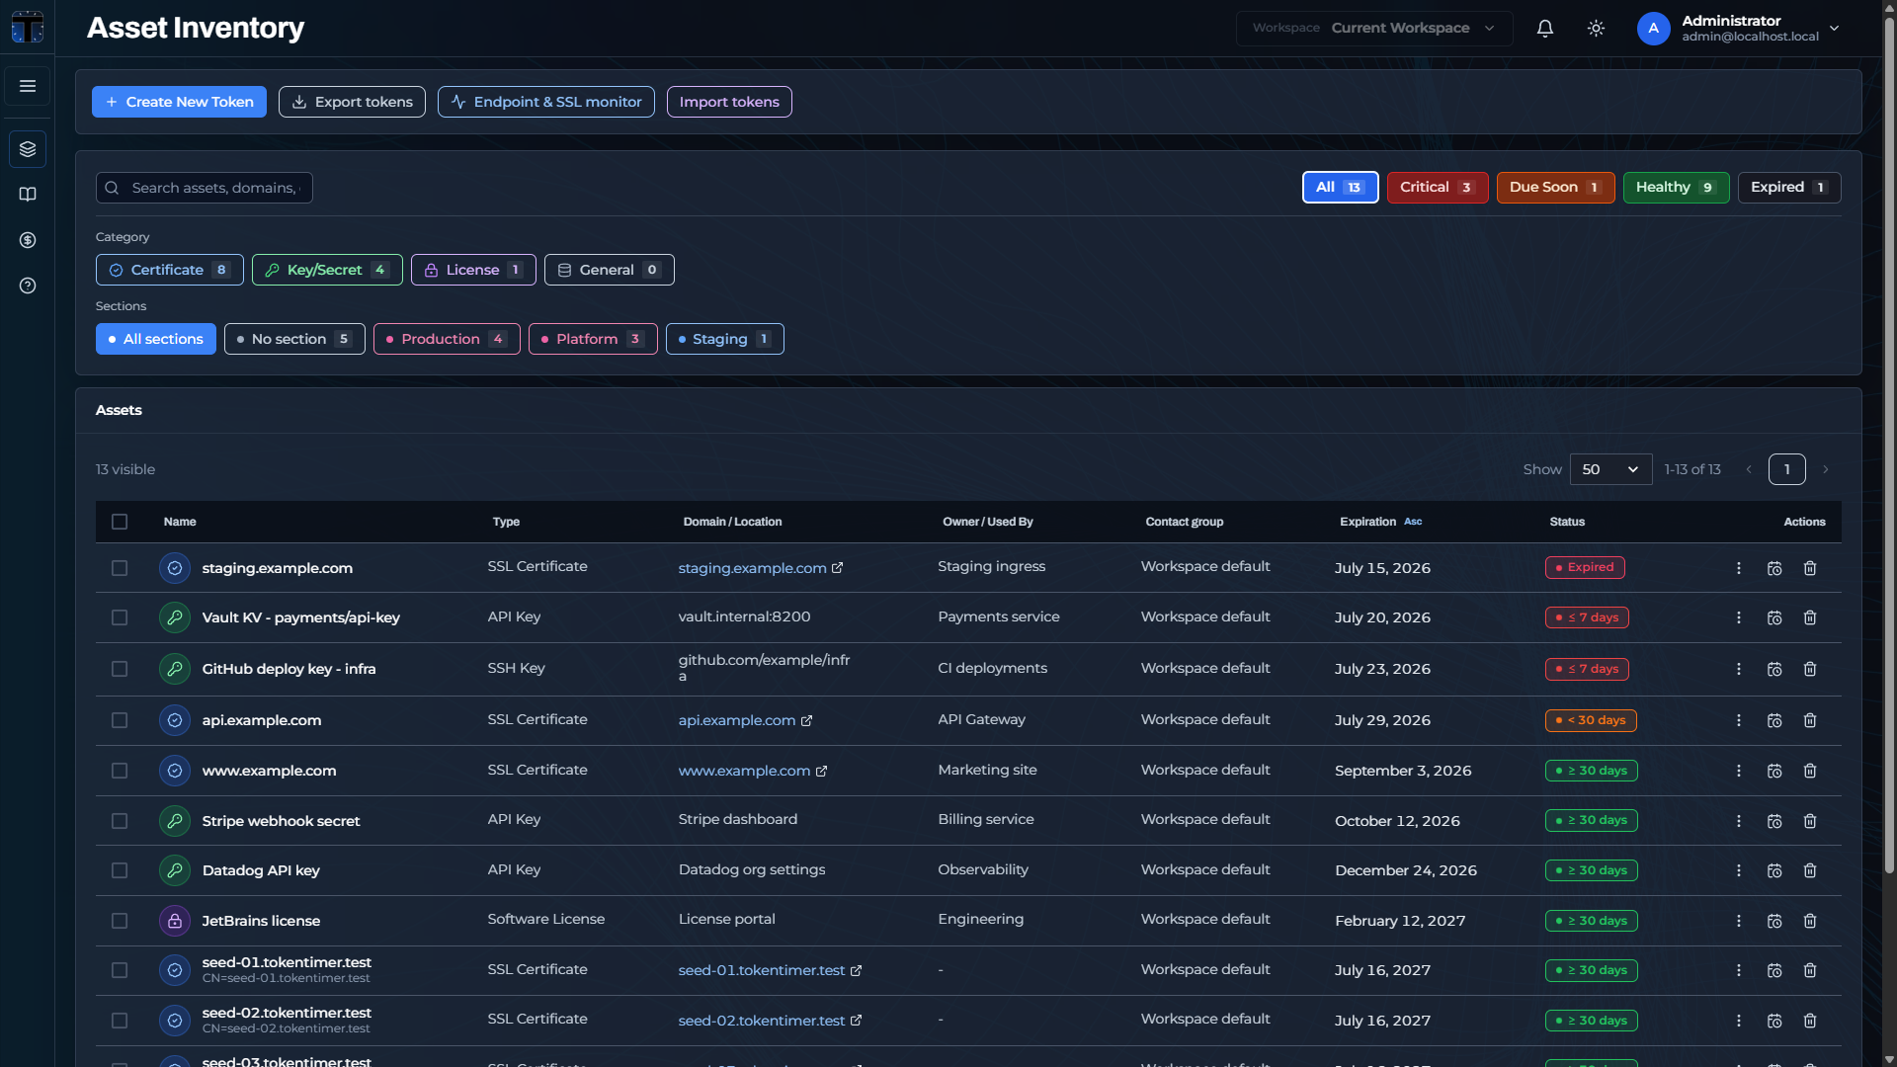Go to next page arrow
The image size is (1897, 1067).
point(1826,469)
